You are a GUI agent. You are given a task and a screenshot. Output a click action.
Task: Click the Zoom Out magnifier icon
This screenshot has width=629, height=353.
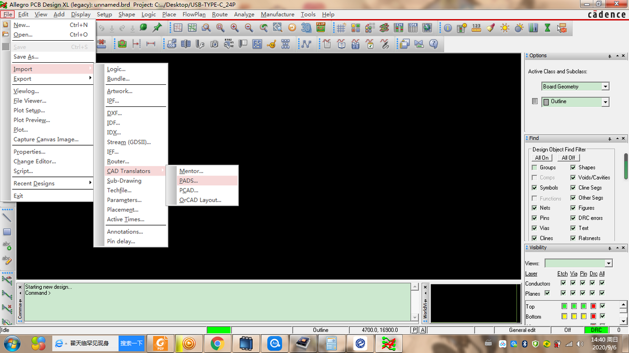pos(249,28)
